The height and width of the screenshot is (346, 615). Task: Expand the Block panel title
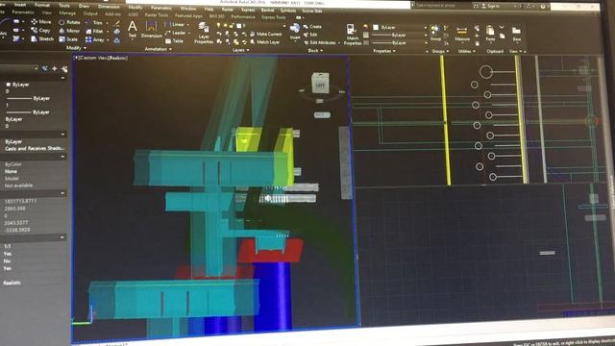[315, 51]
